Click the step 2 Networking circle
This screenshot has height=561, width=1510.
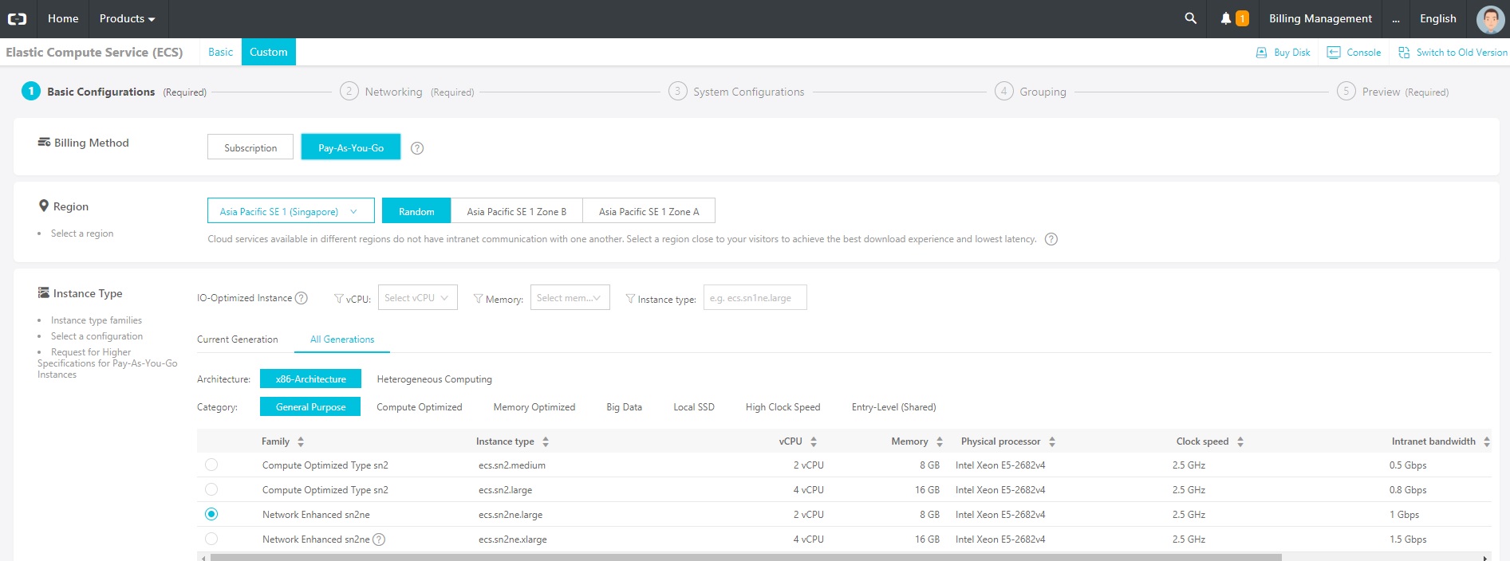pyautogui.click(x=349, y=91)
